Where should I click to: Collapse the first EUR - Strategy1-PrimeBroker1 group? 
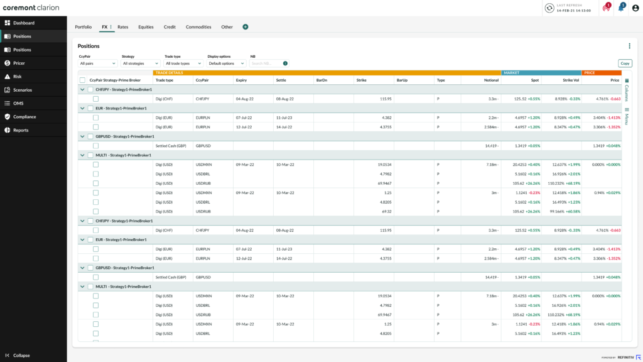pyautogui.click(x=82, y=108)
